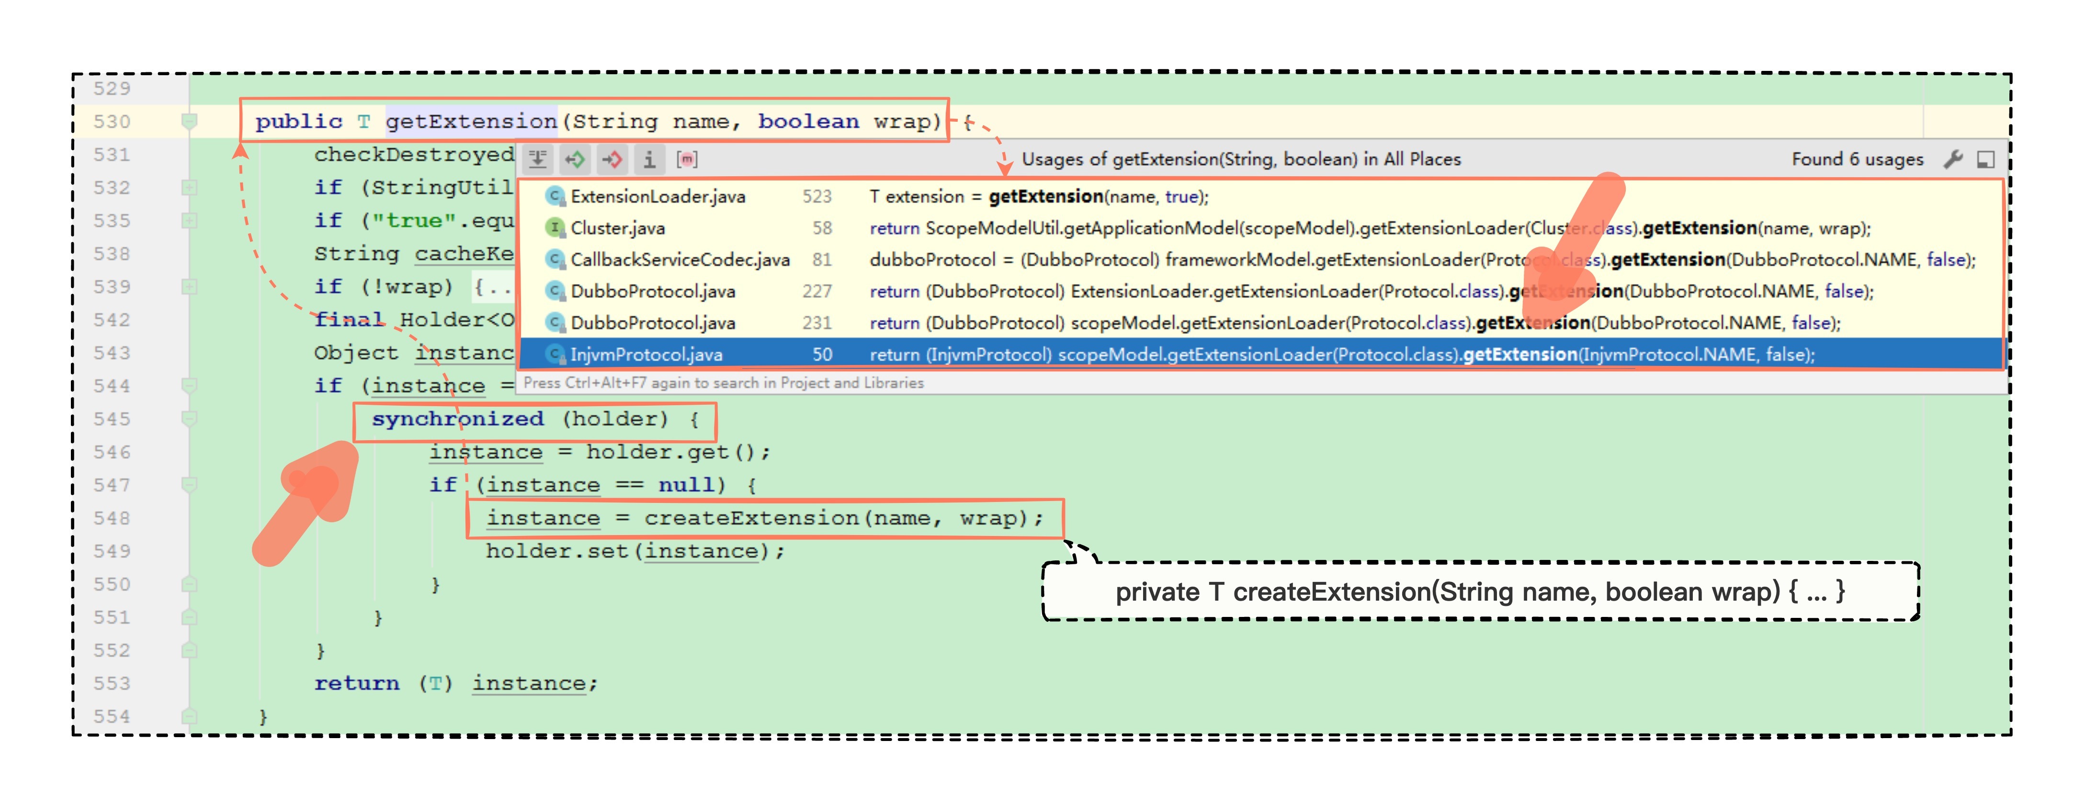
Task: Toggle the show write access red arrow icon
Action: pos(612,159)
